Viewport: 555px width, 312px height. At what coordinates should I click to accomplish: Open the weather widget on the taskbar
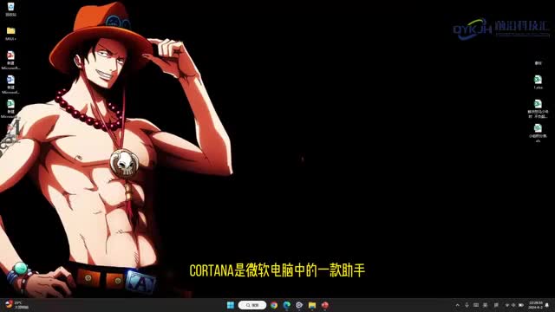tap(17, 305)
